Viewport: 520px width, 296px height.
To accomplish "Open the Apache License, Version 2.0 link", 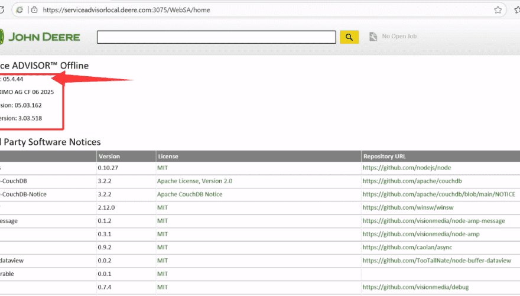I will coord(194,181).
